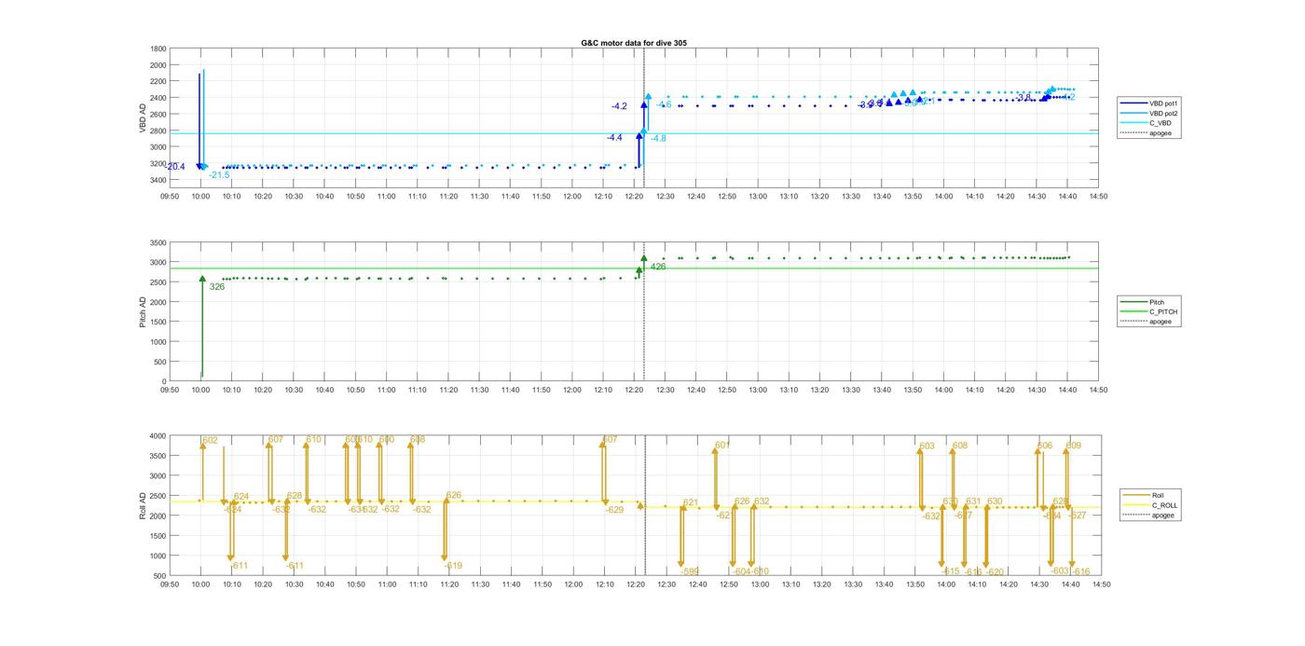The width and height of the screenshot is (1305, 646).
Task: Click the yellow C_ROLL line sample in the legend
Action: (1138, 505)
